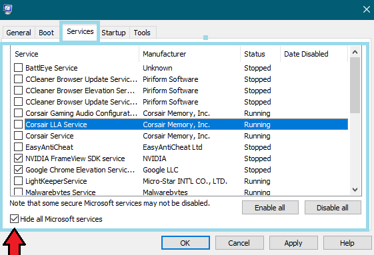Click the NVIDIA manufacturer cell
The height and width of the screenshot is (255, 374).
click(x=155, y=158)
